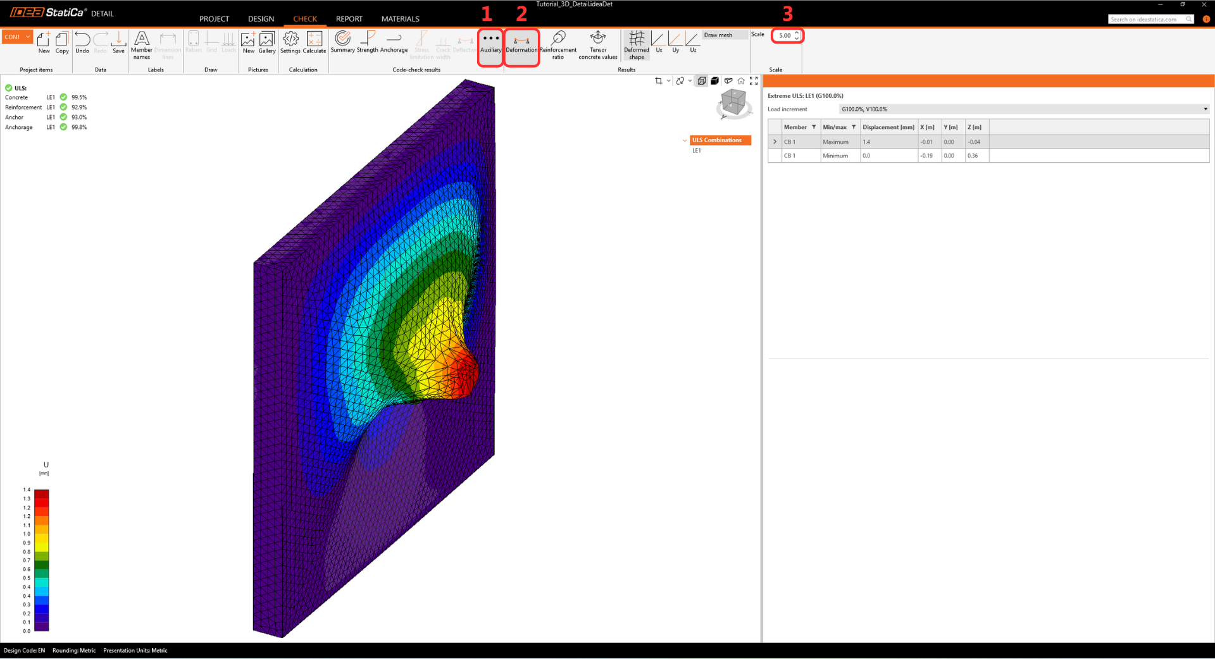The width and height of the screenshot is (1215, 659).
Task: Select the LE1 load combination
Action: coord(696,151)
